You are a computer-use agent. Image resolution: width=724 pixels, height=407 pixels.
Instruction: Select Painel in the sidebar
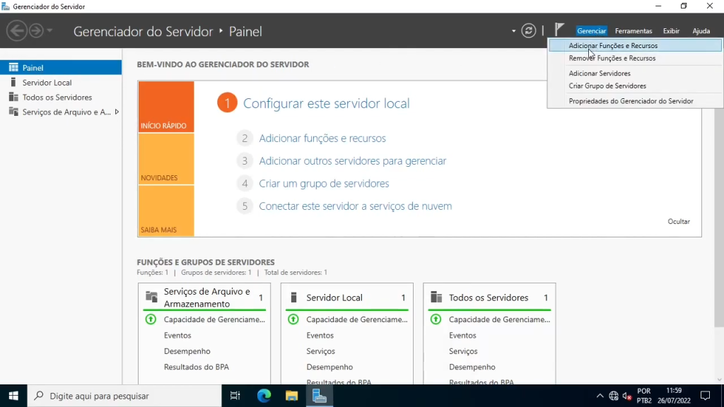61,67
